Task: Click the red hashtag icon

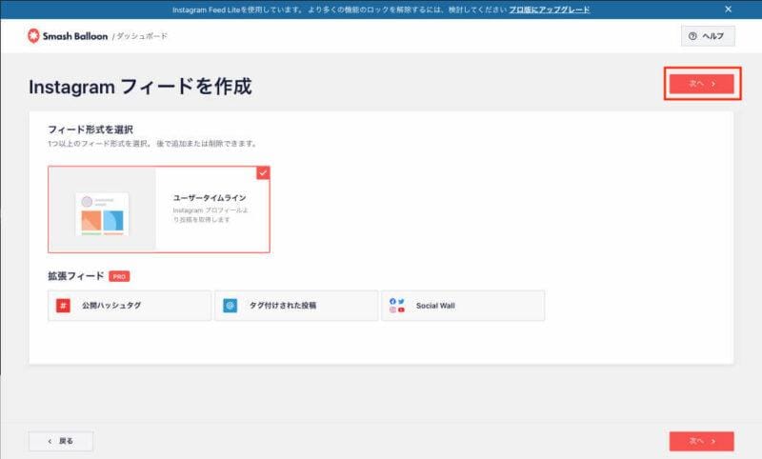Action: [x=63, y=306]
